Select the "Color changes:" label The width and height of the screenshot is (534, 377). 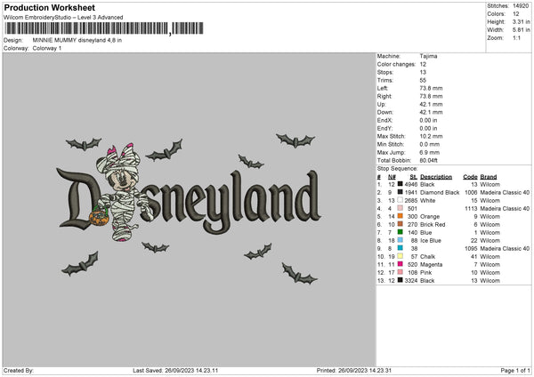pyautogui.click(x=396, y=64)
